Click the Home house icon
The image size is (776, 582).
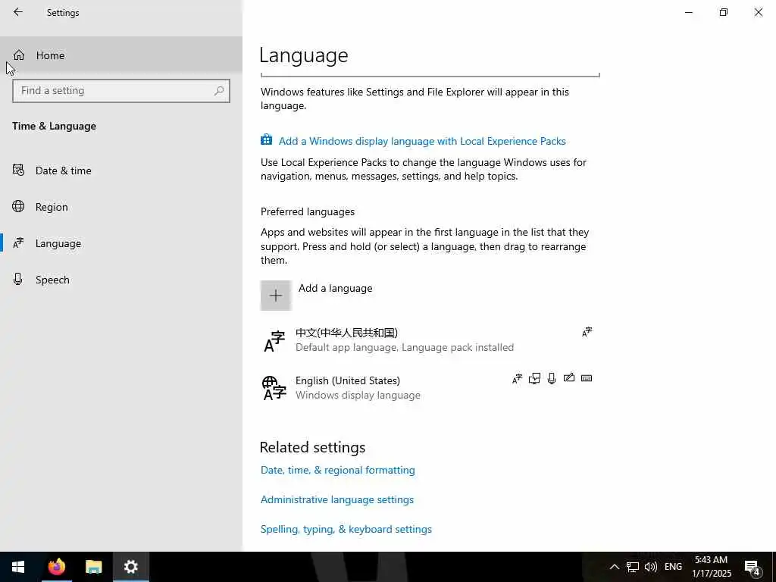[x=19, y=55]
